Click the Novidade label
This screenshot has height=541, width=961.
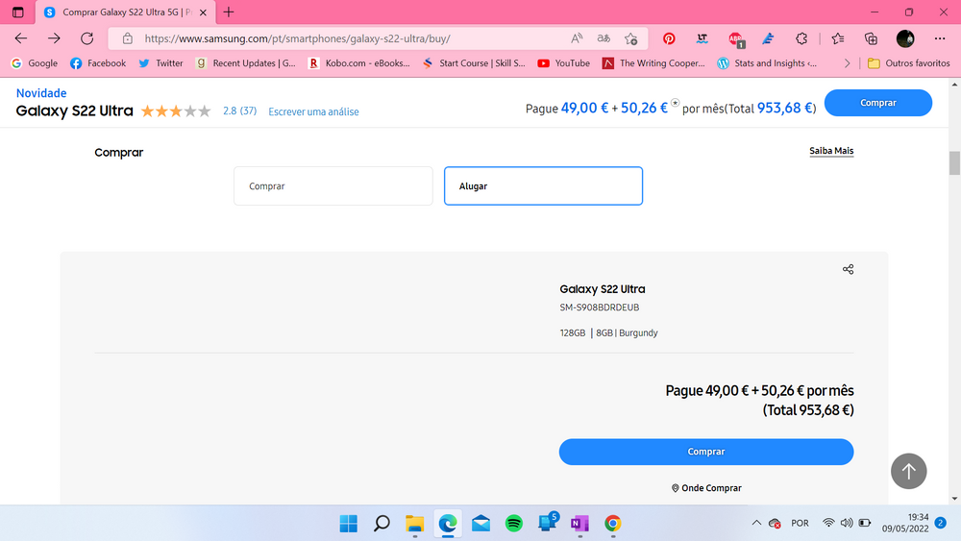click(x=41, y=93)
